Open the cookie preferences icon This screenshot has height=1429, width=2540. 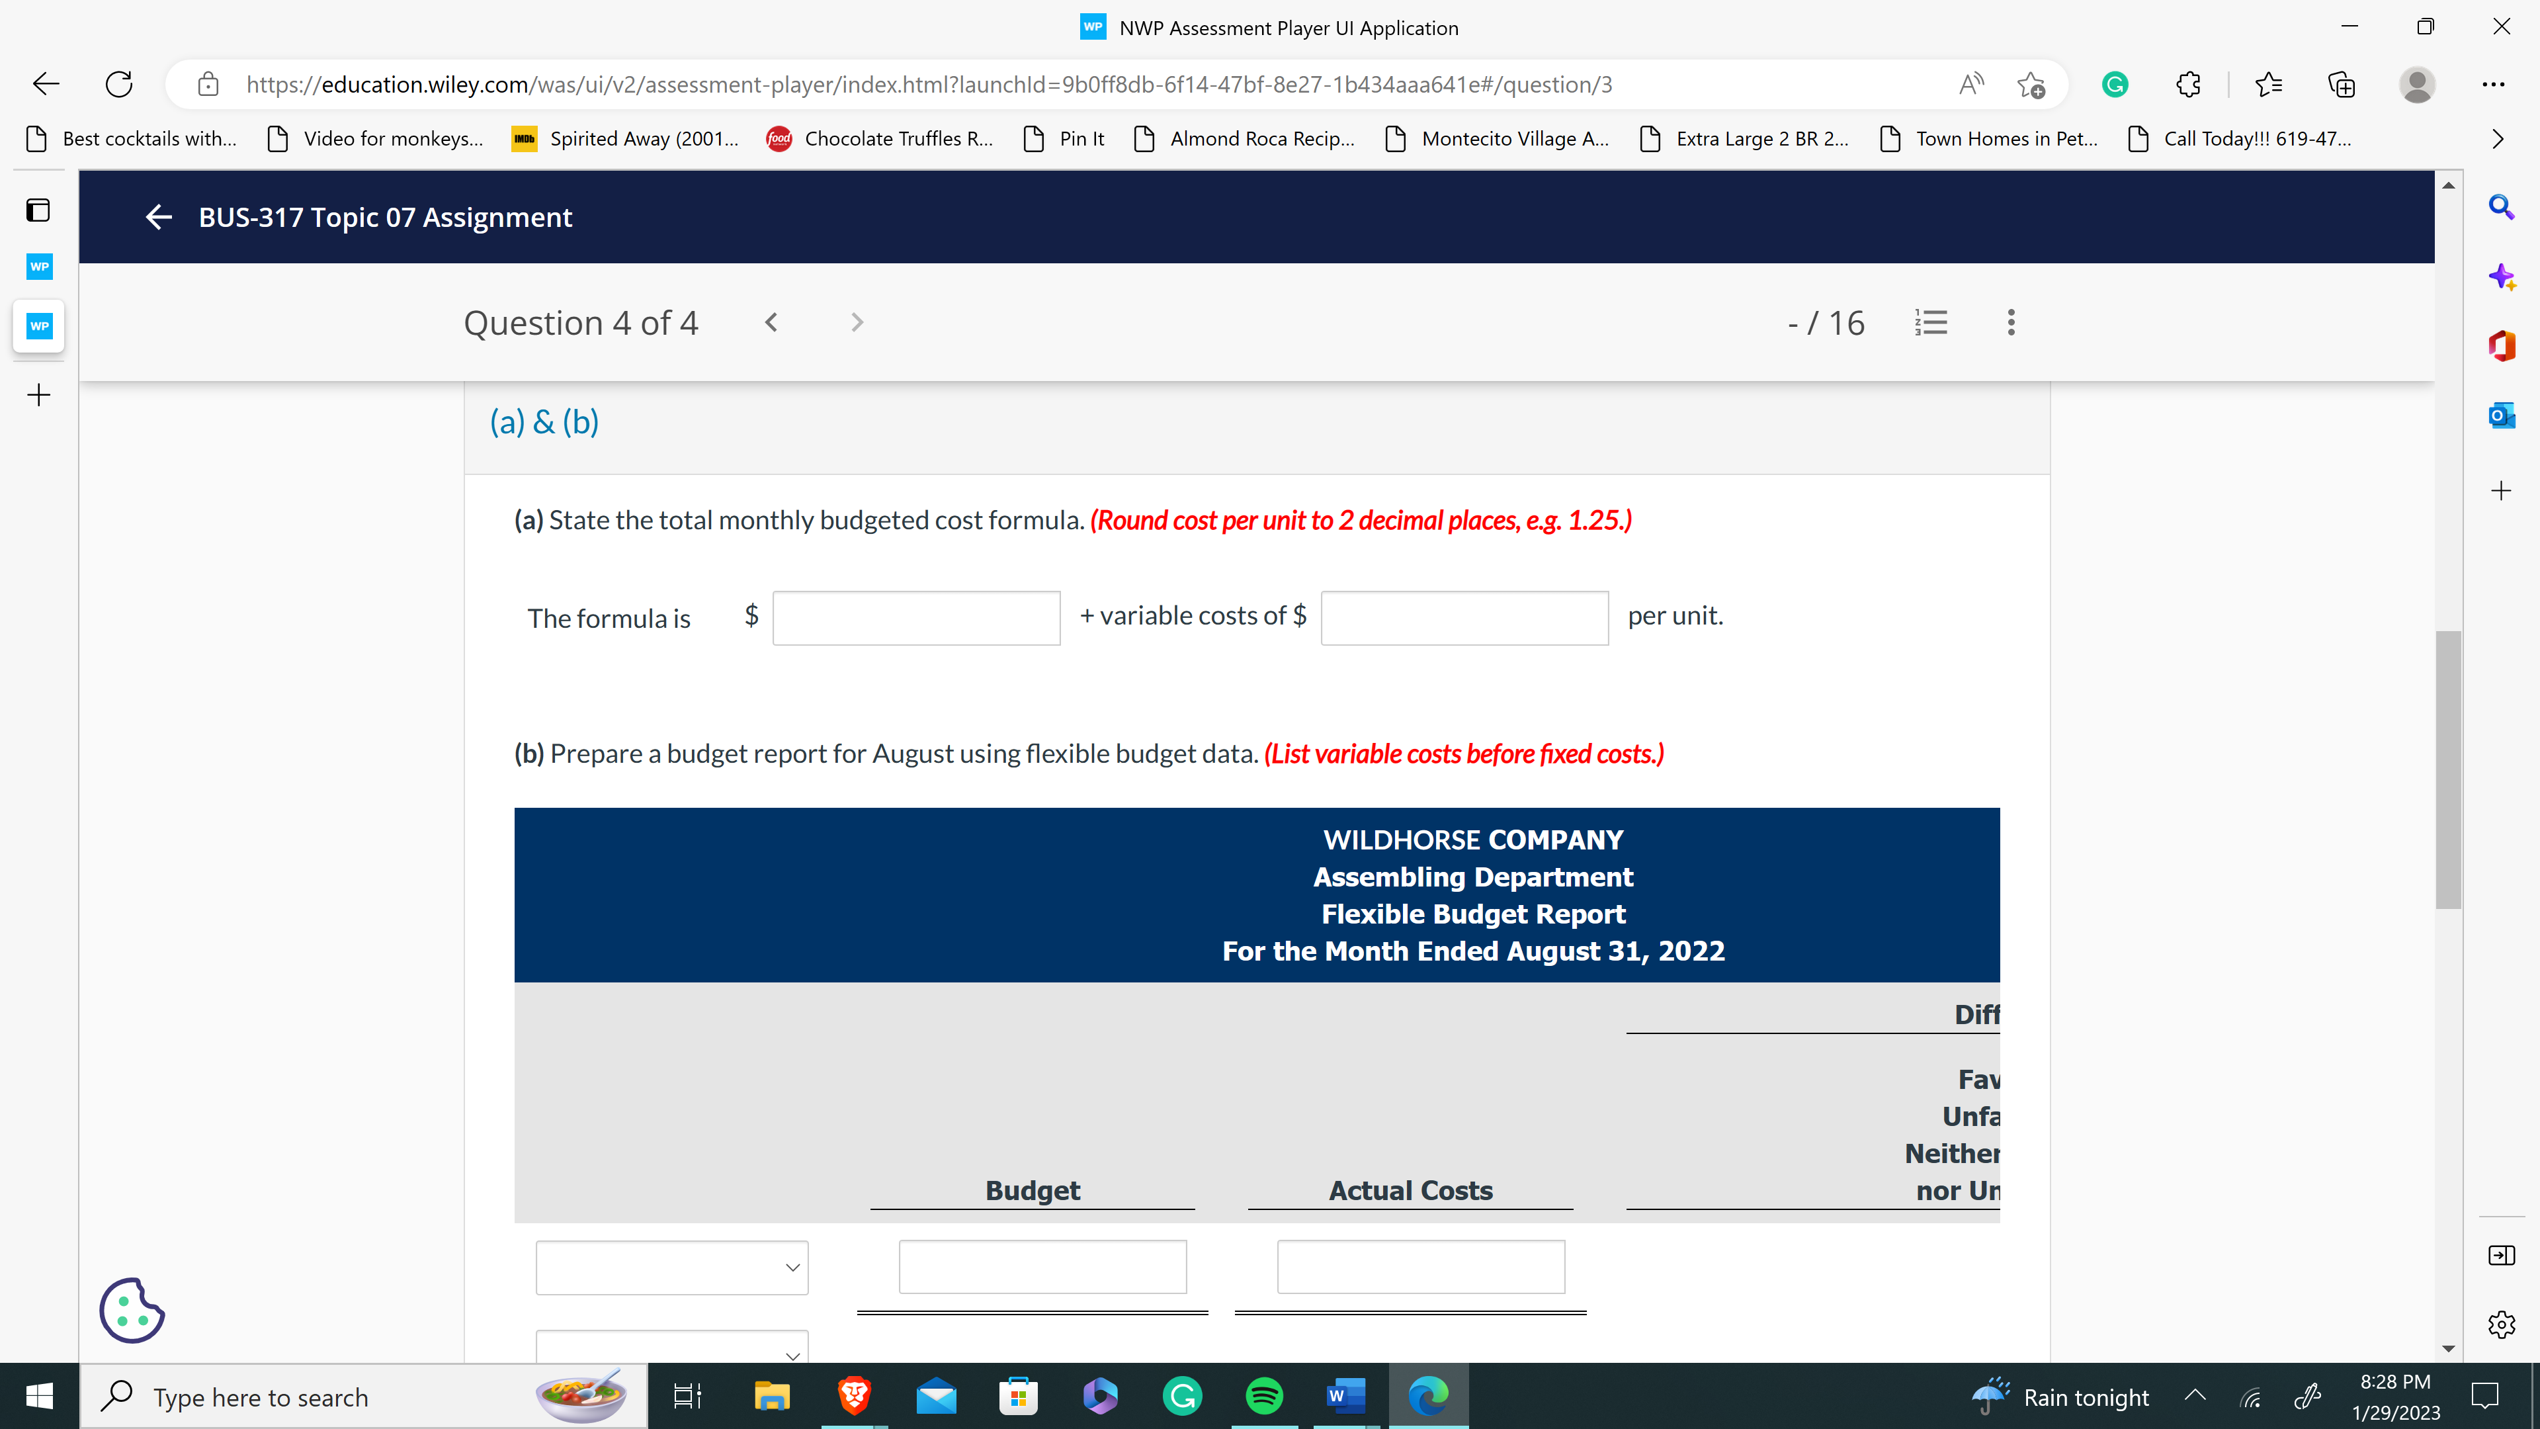pyautogui.click(x=132, y=1311)
